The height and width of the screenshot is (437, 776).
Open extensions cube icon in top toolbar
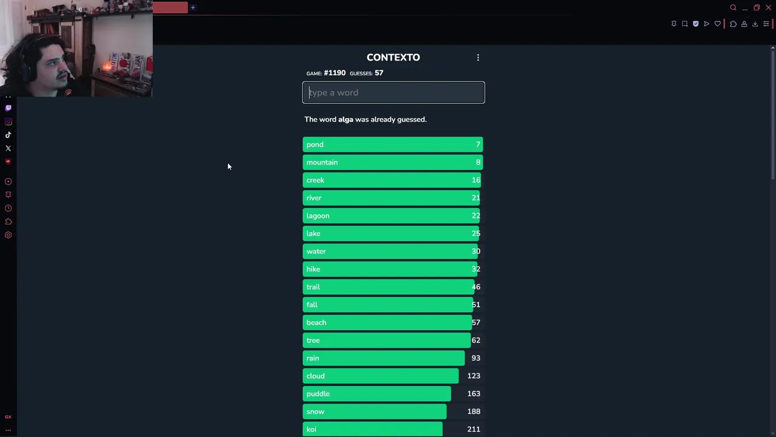(x=733, y=24)
